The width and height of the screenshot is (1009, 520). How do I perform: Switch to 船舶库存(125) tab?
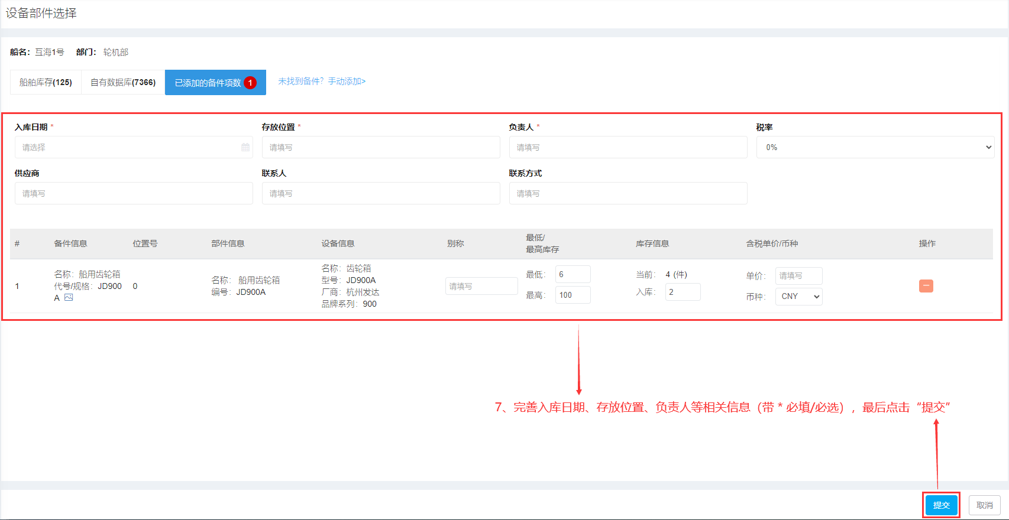(x=46, y=82)
